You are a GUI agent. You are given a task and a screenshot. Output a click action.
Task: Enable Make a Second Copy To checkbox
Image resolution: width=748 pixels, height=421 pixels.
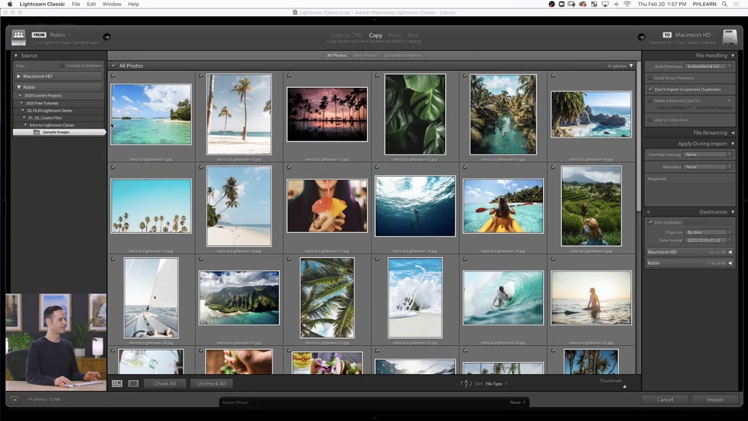pyautogui.click(x=650, y=100)
